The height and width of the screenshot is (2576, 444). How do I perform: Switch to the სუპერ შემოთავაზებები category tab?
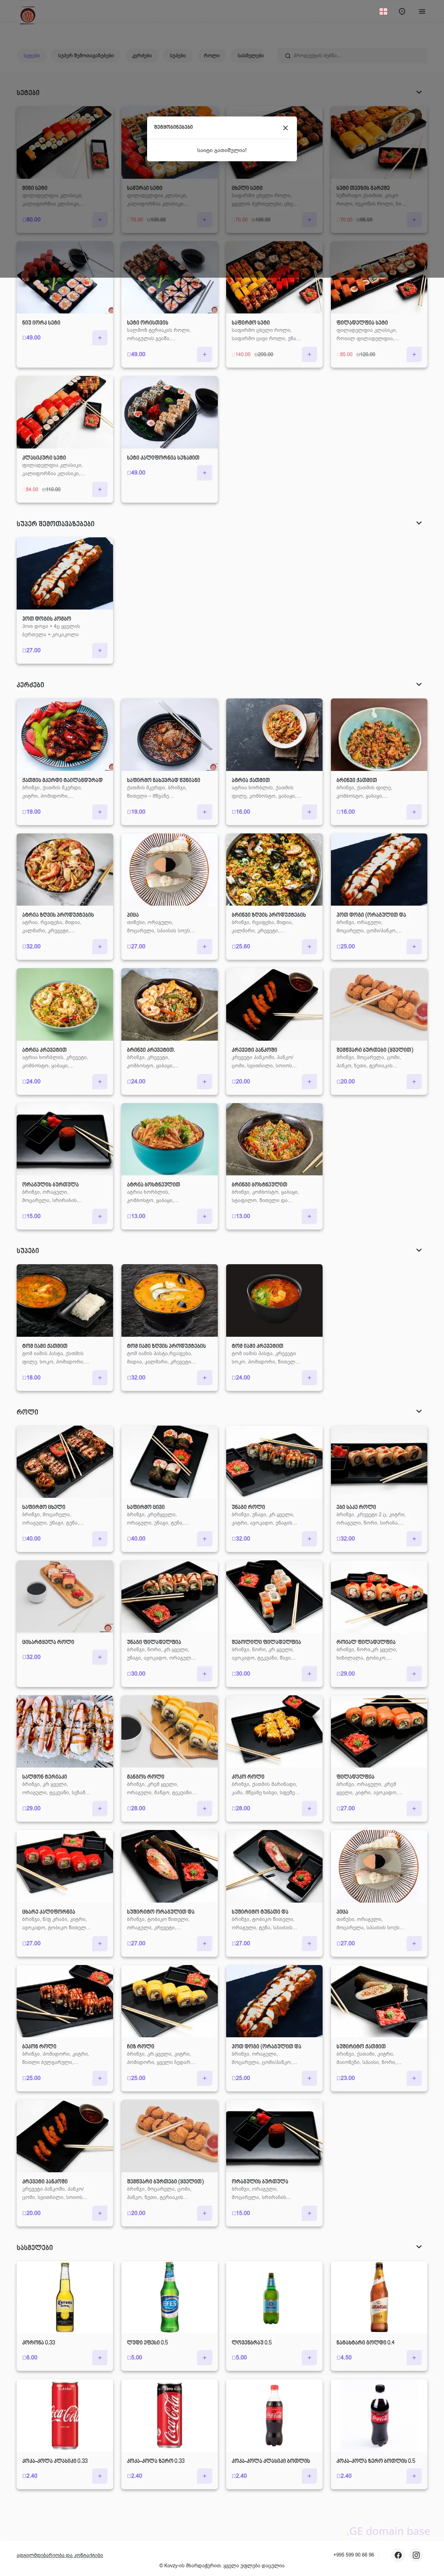(x=86, y=56)
